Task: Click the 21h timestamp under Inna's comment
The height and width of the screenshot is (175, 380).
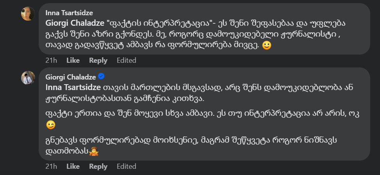Action: 51,60
